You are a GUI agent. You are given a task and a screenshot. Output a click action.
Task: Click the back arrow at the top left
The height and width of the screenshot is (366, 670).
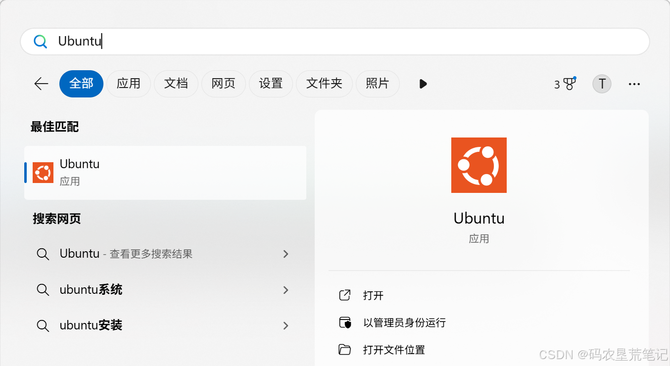pos(41,84)
